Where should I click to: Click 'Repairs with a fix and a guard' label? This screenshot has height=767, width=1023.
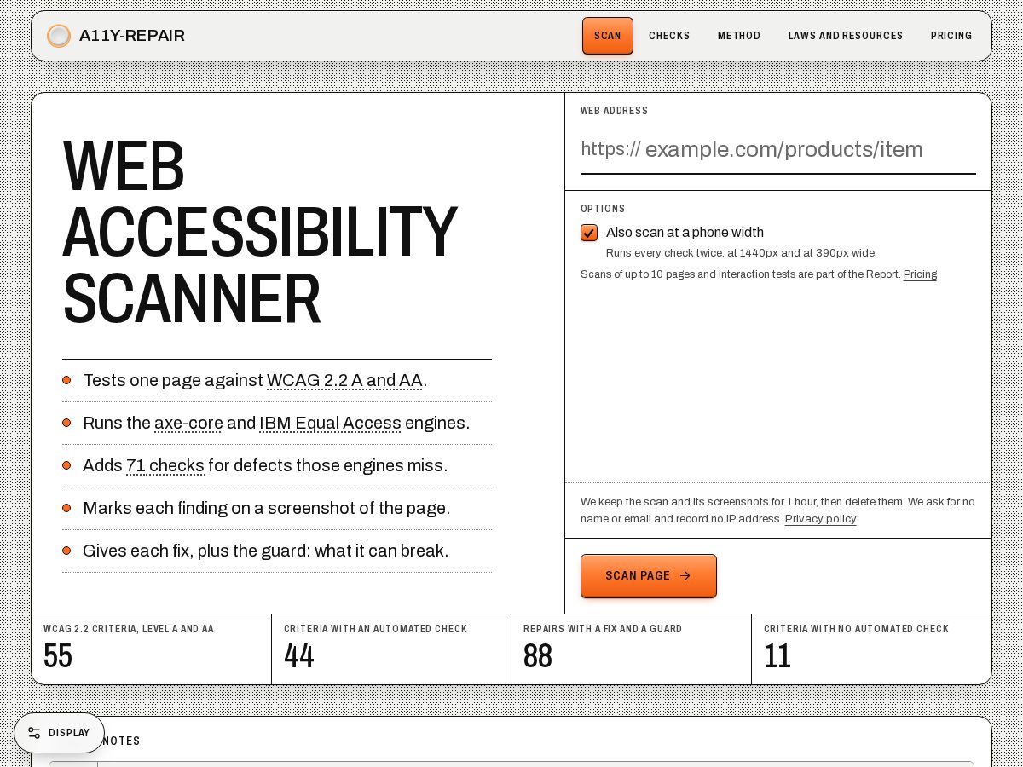tap(603, 629)
